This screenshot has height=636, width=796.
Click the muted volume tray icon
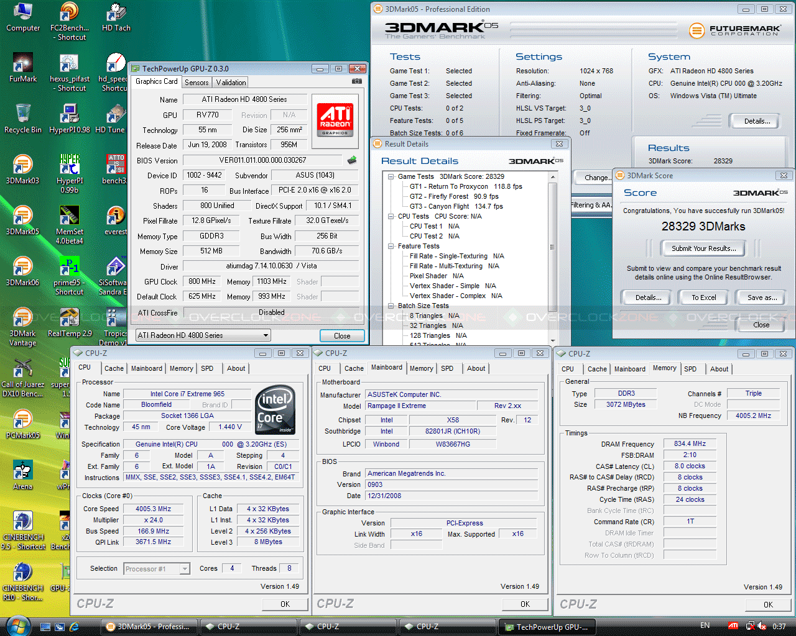(x=761, y=626)
